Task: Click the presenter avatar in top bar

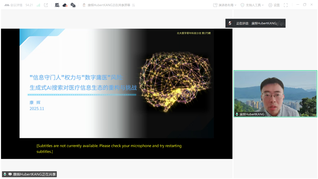Action: coord(84,5)
